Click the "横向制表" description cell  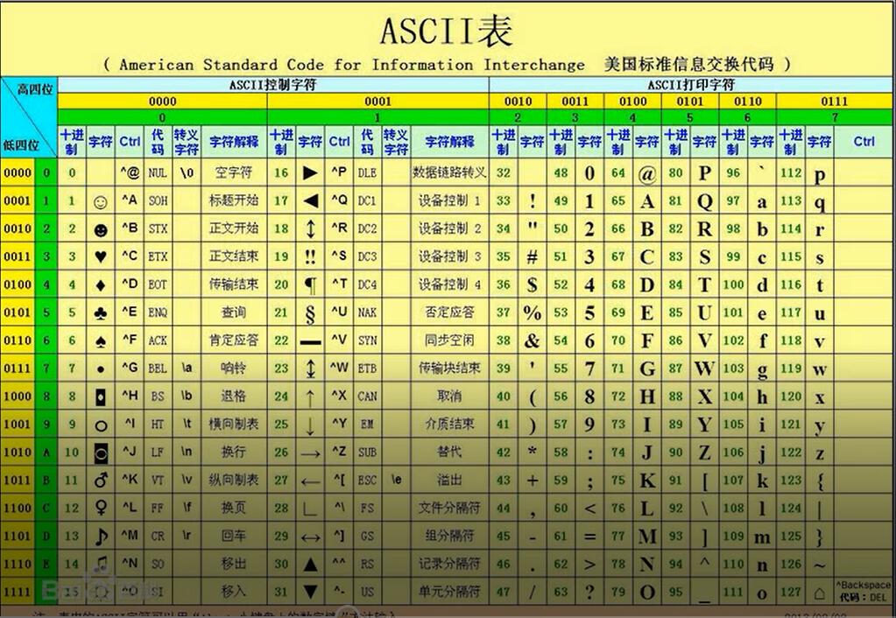click(234, 424)
